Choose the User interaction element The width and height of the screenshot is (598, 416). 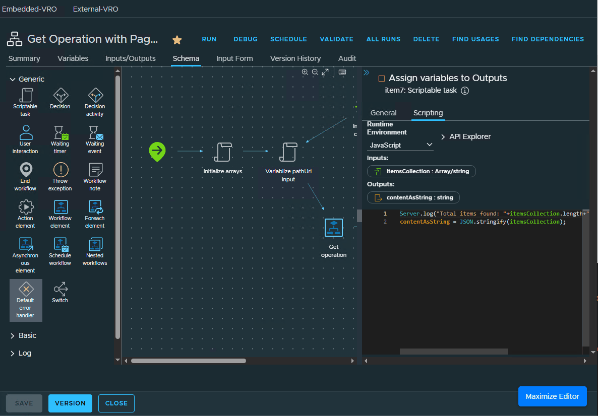[x=25, y=138]
